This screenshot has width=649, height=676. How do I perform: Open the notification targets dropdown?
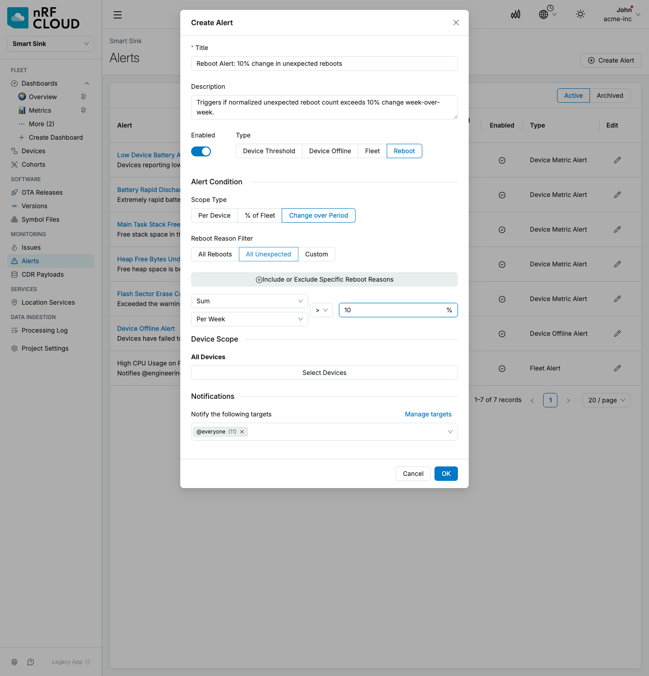tap(324, 432)
